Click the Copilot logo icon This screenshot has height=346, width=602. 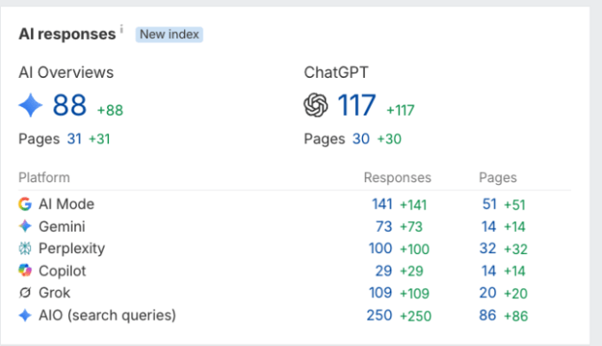tap(25, 271)
